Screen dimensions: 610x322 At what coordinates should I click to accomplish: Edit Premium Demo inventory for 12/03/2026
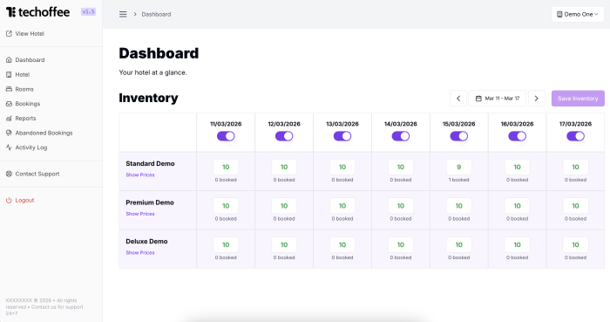coord(284,206)
